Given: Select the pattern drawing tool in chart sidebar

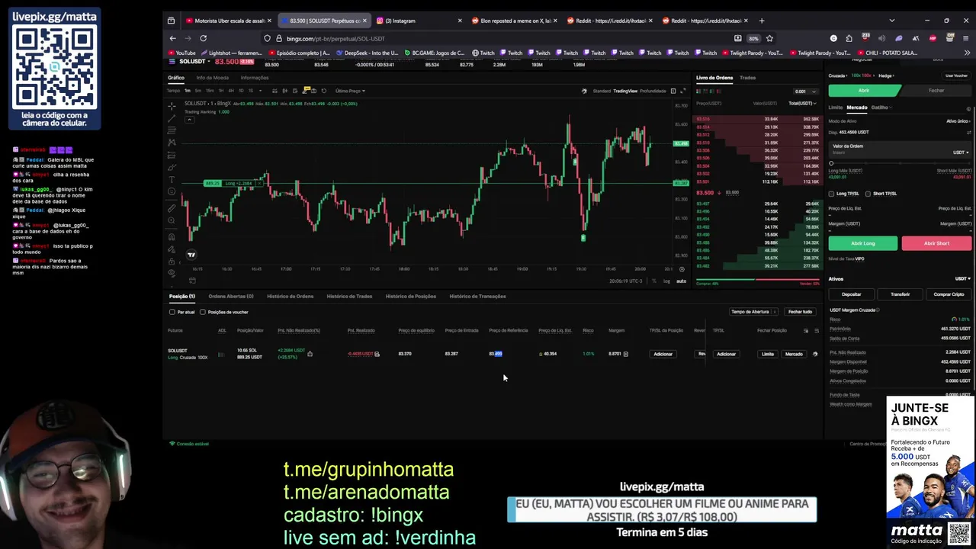Looking at the screenshot, I should (172, 143).
